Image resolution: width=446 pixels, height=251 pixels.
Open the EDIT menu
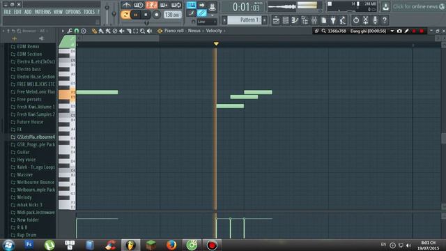[x=17, y=12]
